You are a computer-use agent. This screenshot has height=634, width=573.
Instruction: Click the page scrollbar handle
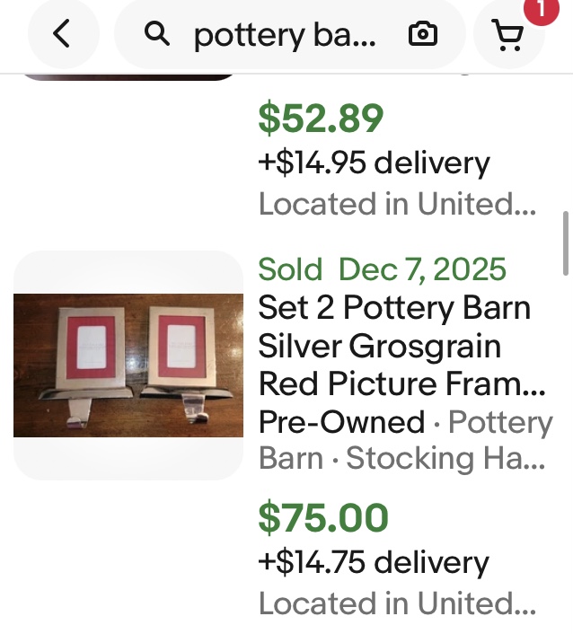tap(565, 242)
